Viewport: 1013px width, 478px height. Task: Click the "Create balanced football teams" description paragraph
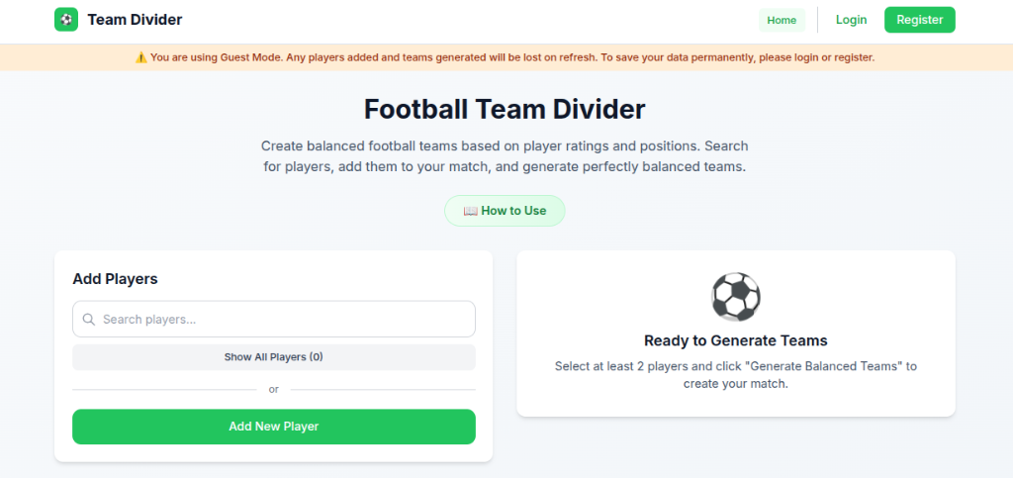pyautogui.click(x=505, y=156)
